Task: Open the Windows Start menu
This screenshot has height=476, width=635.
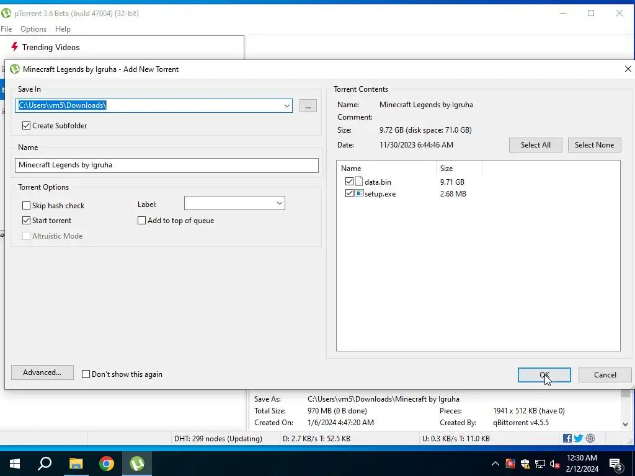Action: point(15,464)
